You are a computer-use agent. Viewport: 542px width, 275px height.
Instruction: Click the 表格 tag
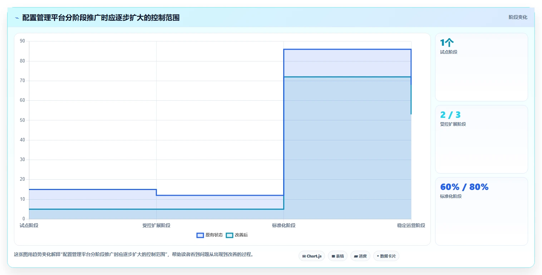click(x=337, y=256)
